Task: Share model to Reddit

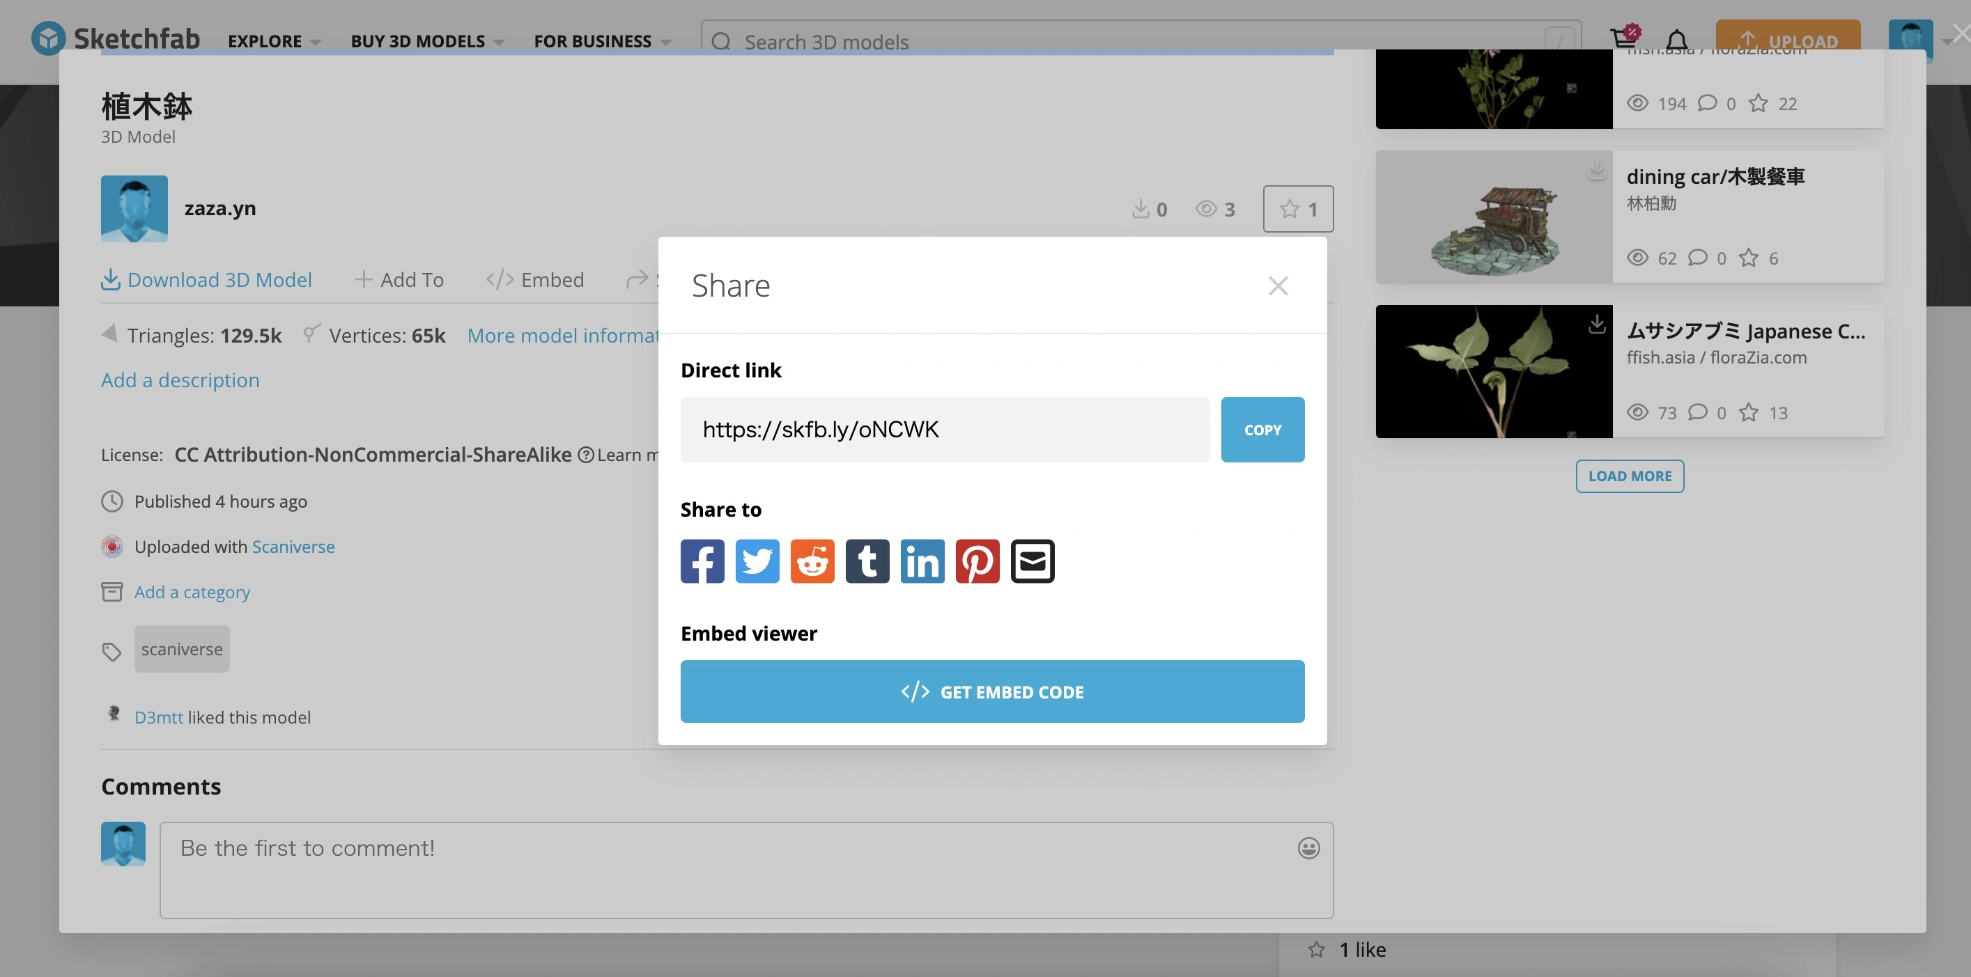Action: [x=812, y=561]
